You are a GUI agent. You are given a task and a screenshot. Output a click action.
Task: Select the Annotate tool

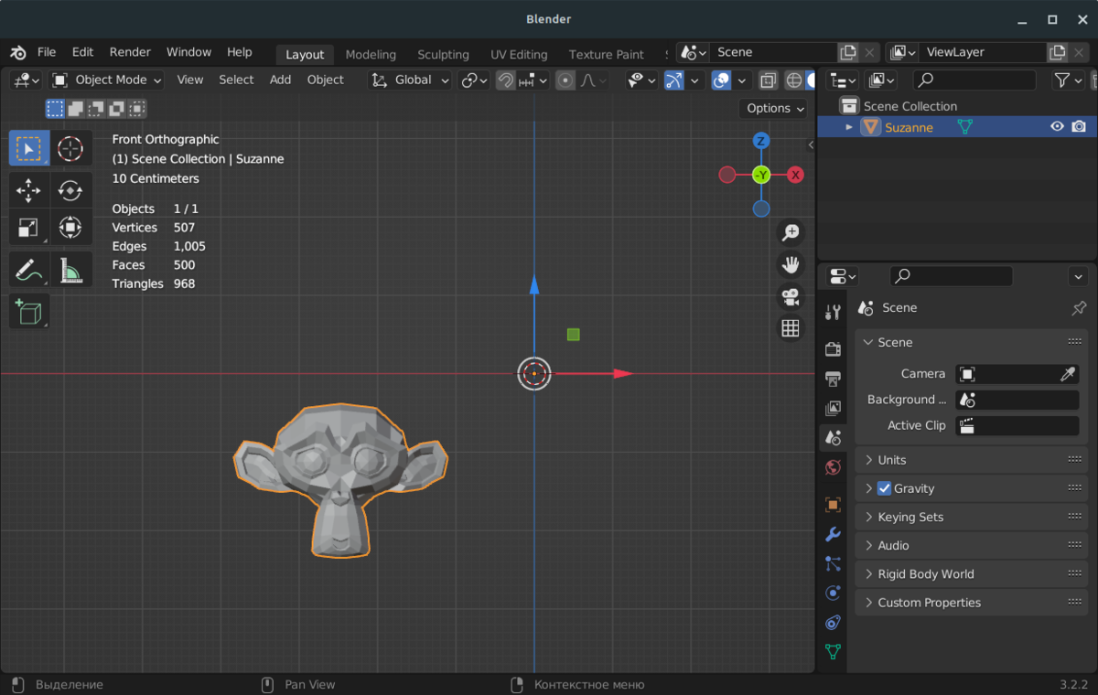[x=27, y=269]
